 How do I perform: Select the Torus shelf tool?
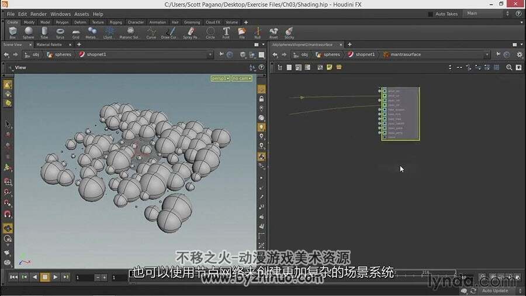(x=60, y=33)
